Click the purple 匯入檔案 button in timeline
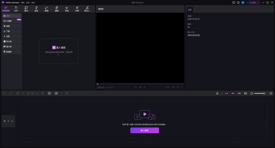 (144, 130)
